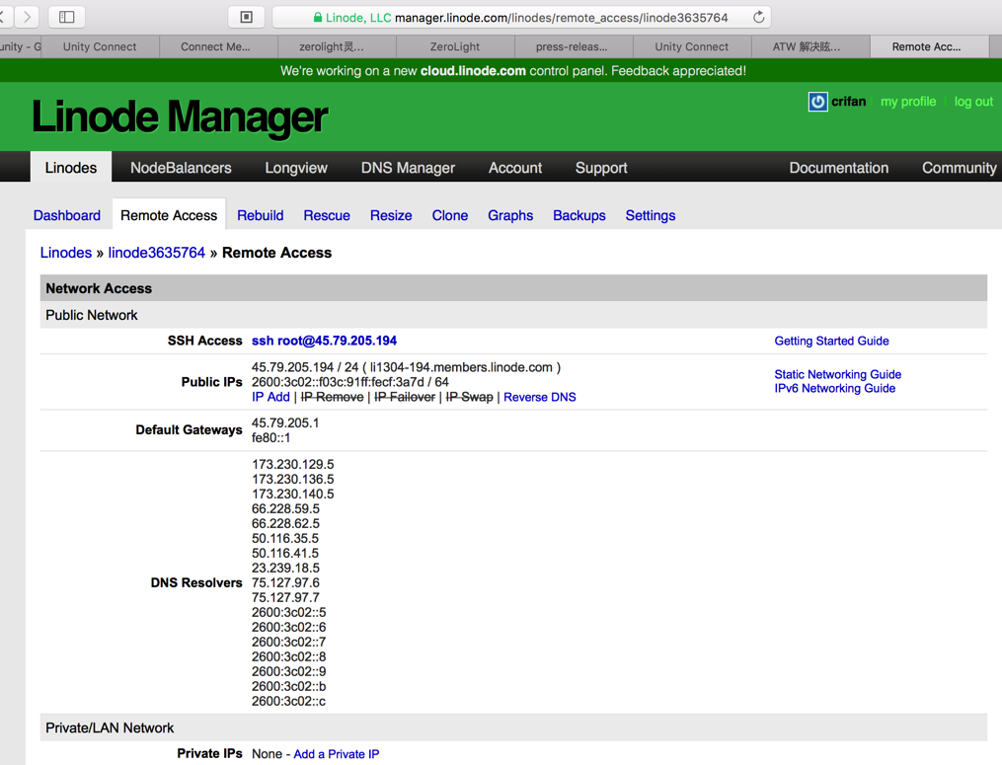This screenshot has width=1002, height=765.
Task: Switch to the Clone sub-tab
Action: (450, 215)
